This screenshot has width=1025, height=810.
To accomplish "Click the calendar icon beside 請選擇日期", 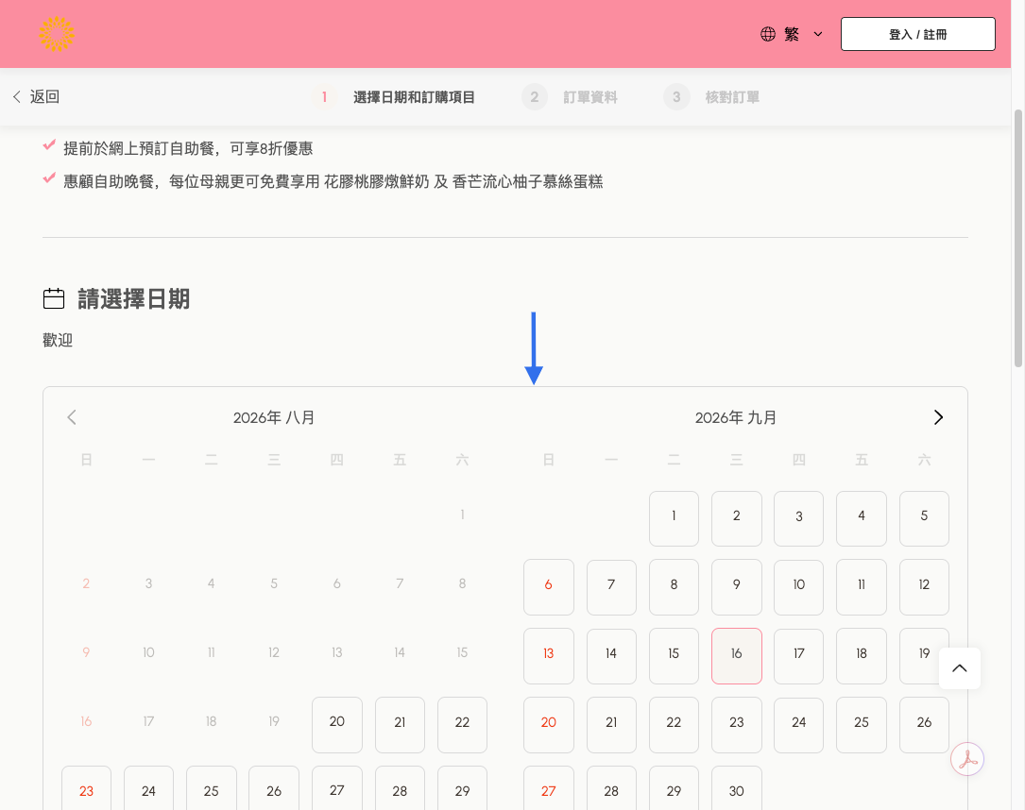I will pyautogui.click(x=54, y=298).
